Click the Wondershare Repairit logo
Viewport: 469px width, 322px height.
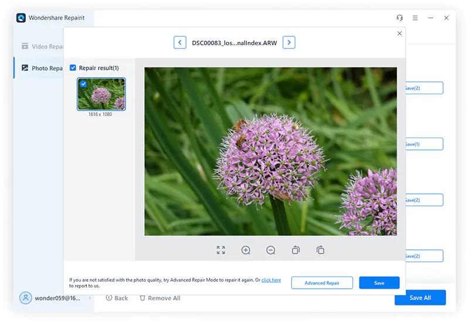[21, 18]
